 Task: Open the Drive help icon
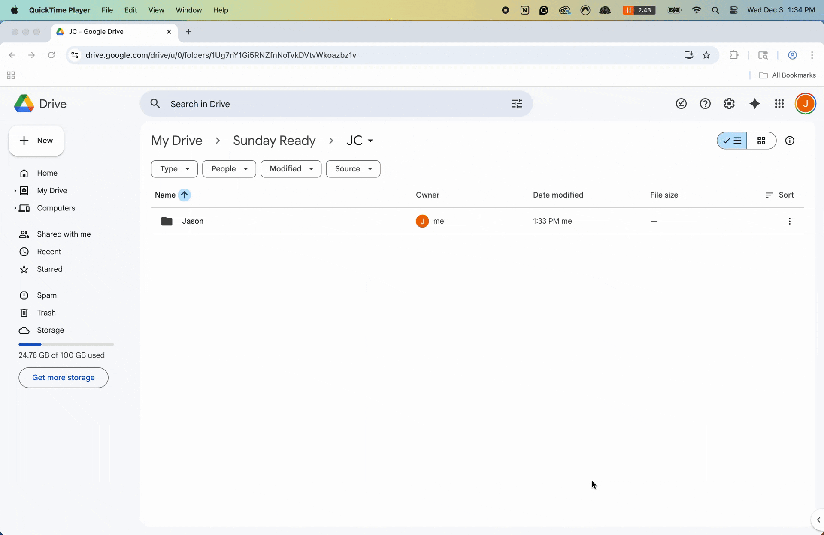pyautogui.click(x=705, y=104)
